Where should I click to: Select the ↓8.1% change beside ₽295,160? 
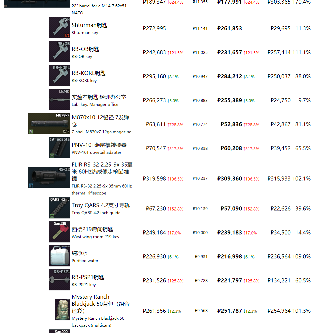173,77
